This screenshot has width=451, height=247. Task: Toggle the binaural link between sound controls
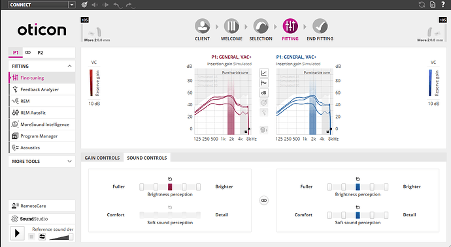[x=264, y=200]
